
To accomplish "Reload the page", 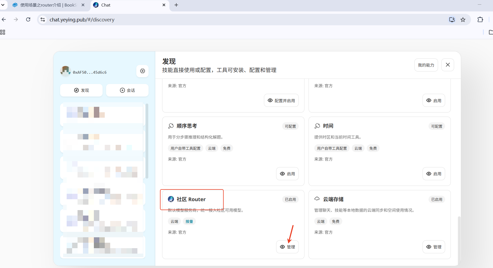I will pyautogui.click(x=28, y=20).
